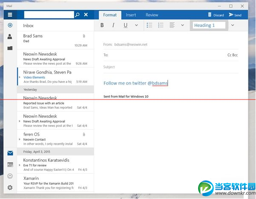Click the smiley feedback icon

[x=10, y=176]
